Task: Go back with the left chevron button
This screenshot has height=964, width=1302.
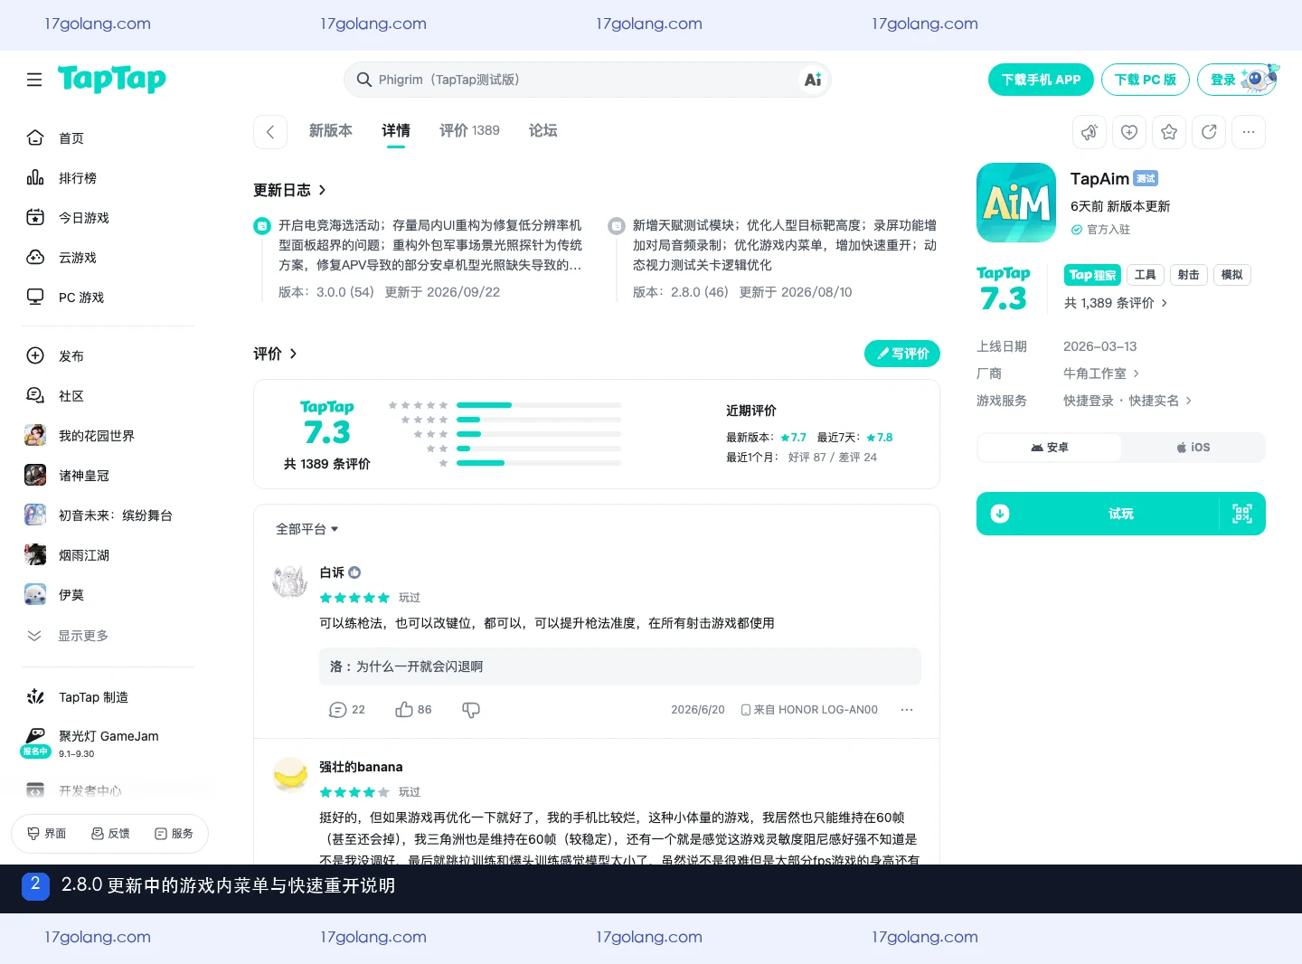Action: [270, 132]
